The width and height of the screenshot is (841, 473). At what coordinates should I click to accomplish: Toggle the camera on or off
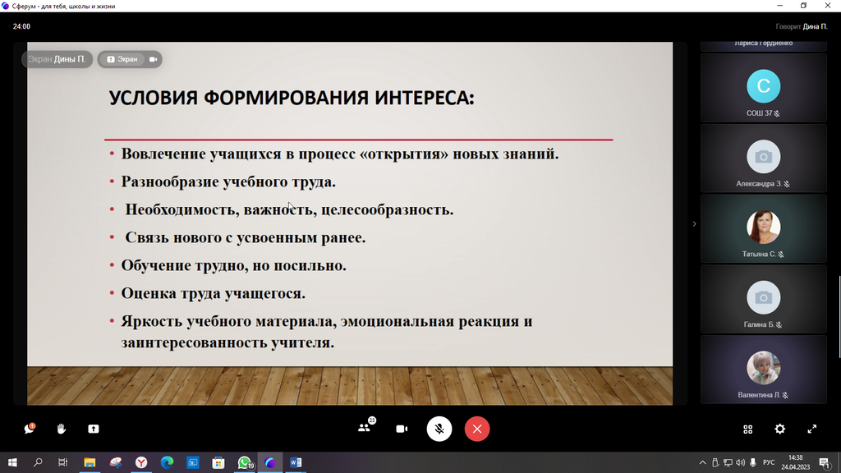coord(402,429)
